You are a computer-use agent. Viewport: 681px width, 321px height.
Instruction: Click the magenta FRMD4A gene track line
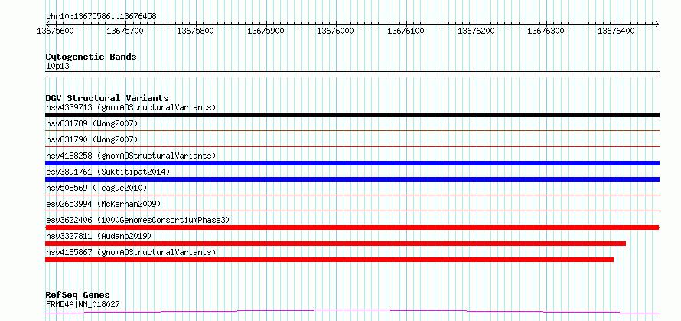coord(352,312)
